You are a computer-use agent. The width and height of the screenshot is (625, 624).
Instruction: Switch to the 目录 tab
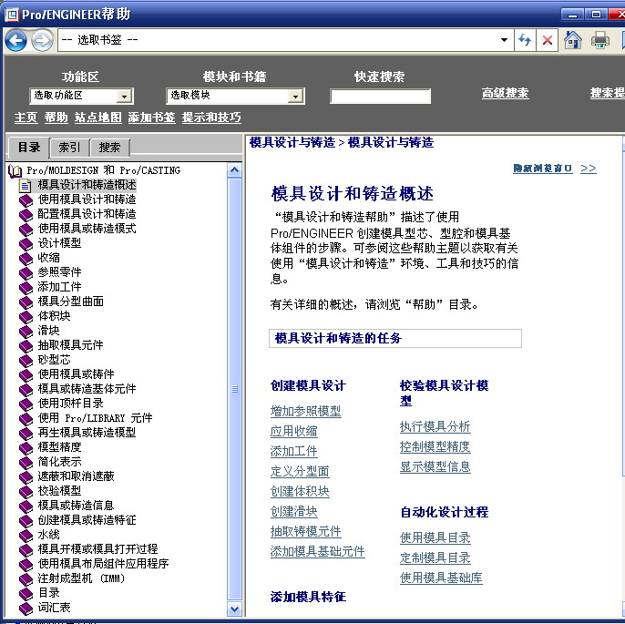coord(29,148)
